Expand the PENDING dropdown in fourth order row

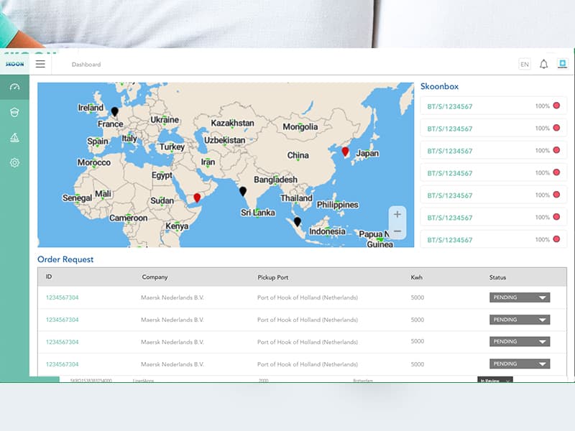[520, 364]
